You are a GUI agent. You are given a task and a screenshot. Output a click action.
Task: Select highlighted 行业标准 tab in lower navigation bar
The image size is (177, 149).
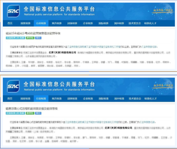pos(41,99)
